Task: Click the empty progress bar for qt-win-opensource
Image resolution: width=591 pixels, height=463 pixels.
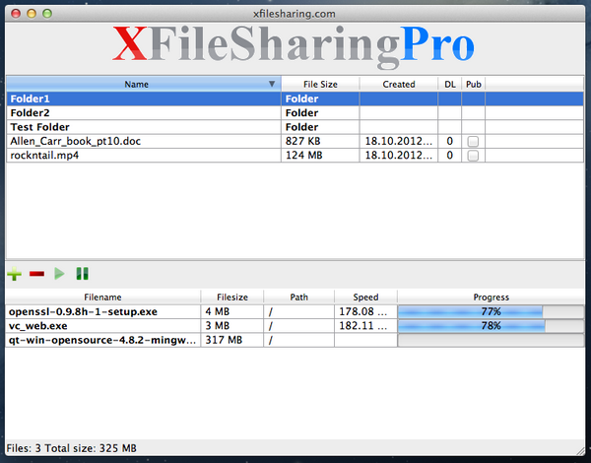Action: pyautogui.click(x=491, y=340)
